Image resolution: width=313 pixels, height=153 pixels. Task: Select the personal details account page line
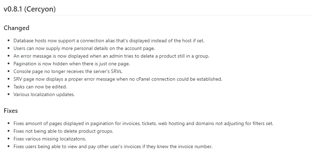point(84,49)
